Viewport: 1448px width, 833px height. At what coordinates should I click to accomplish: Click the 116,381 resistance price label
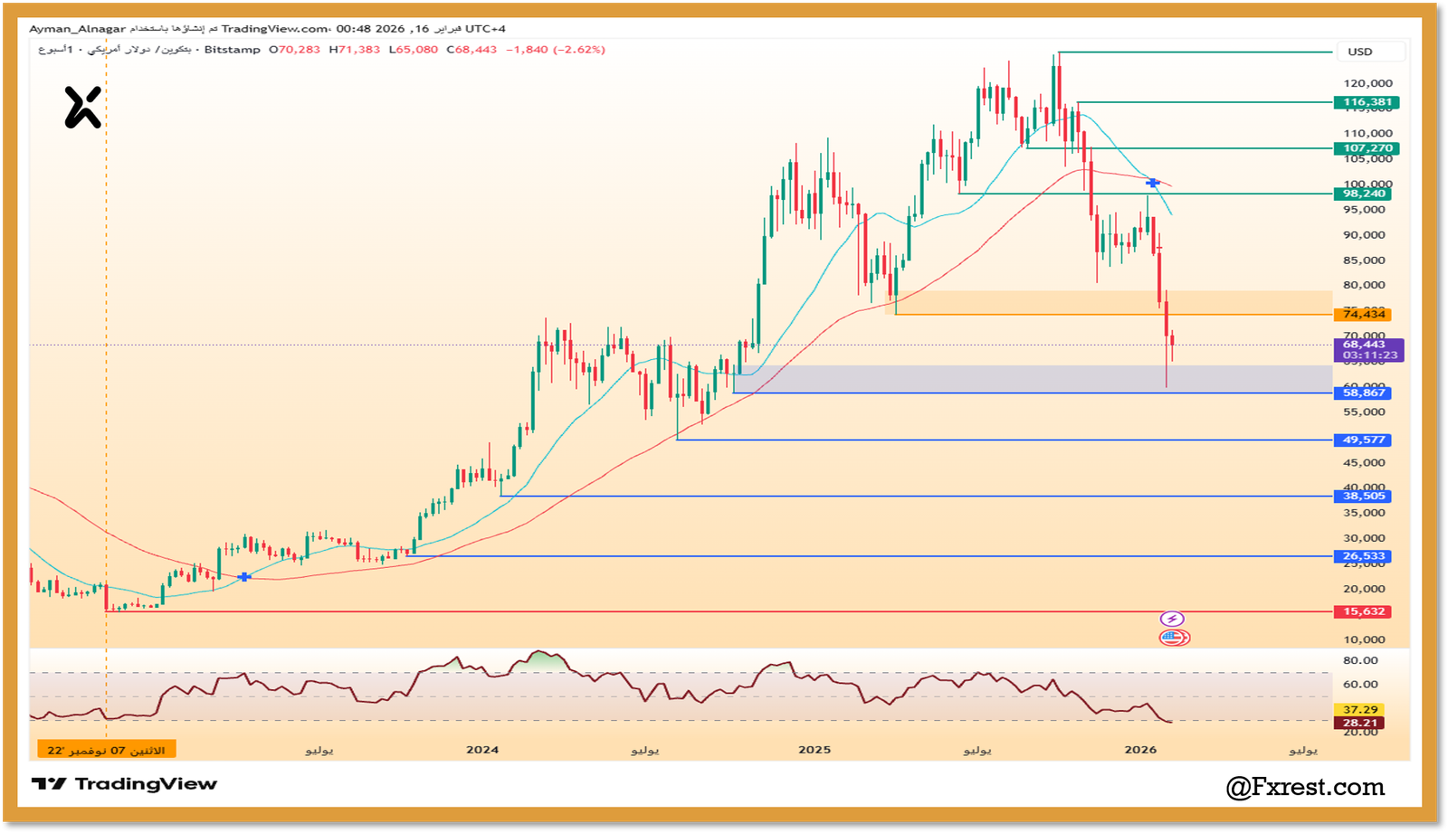coord(1367,102)
